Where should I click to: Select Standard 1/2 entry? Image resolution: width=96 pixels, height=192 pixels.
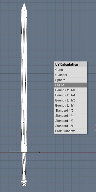[71, 121]
